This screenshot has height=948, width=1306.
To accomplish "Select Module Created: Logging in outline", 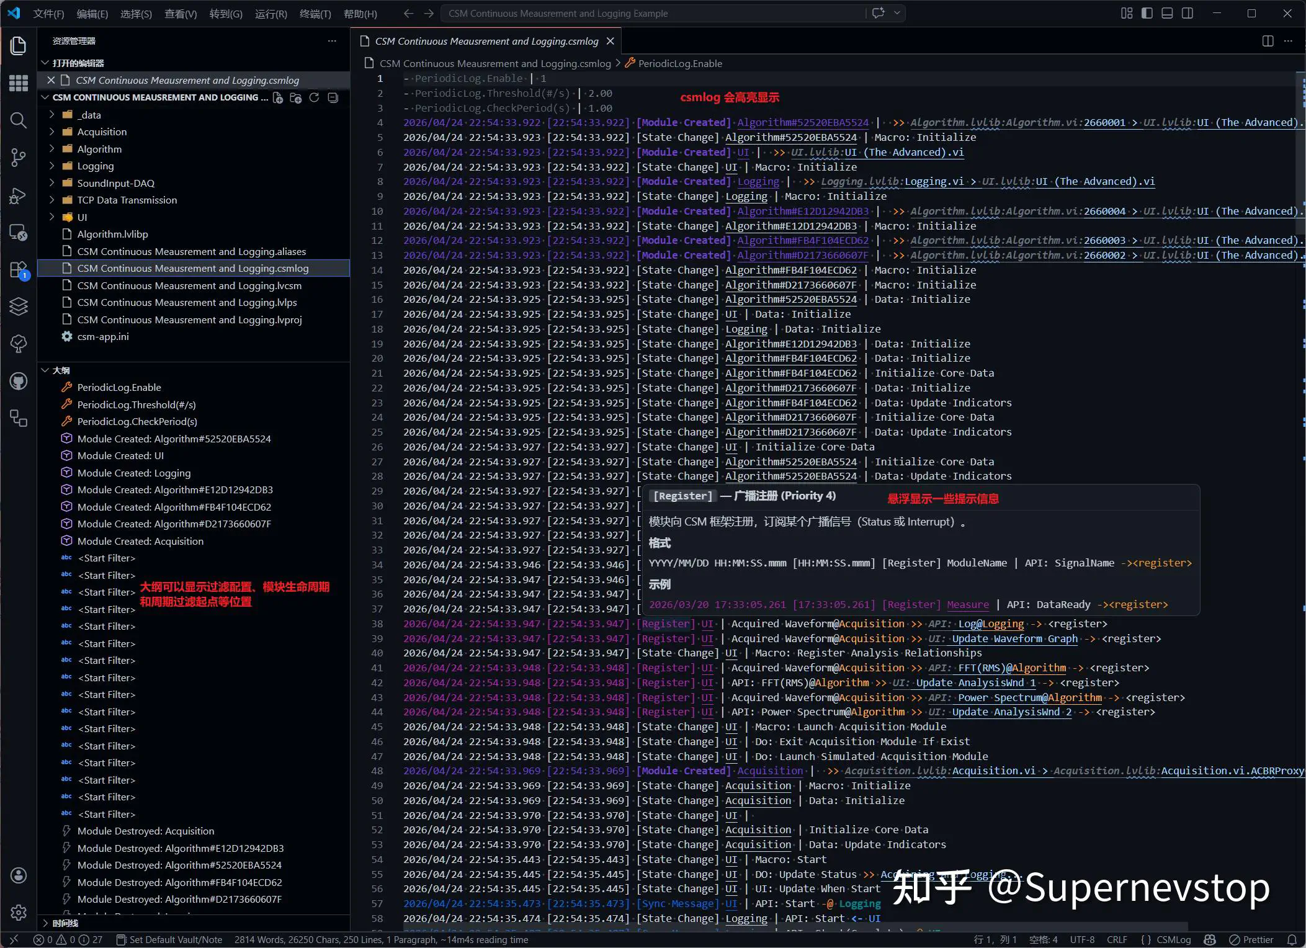I will (194, 473).
